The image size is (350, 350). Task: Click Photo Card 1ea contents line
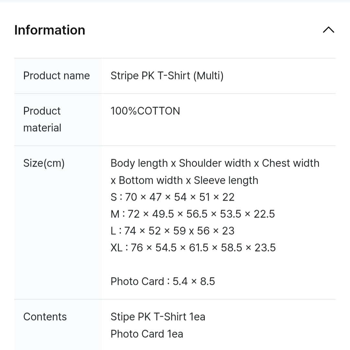click(147, 334)
